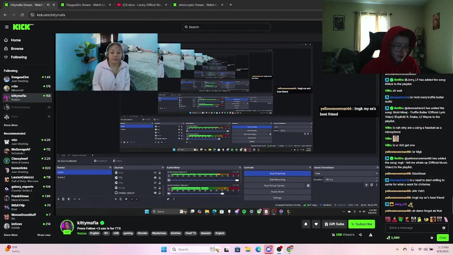
Task: Open advanced audio gears in OBS Audio Mixer
Action: [168, 199]
